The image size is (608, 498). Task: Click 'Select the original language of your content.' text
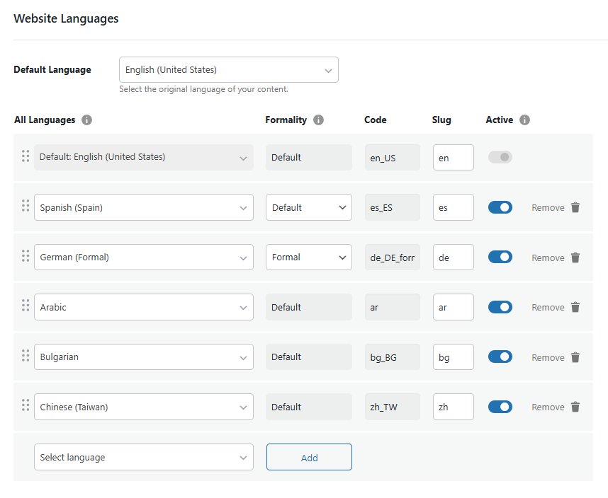click(203, 89)
